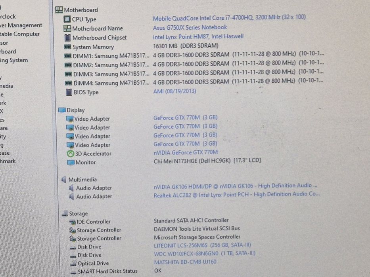The height and width of the screenshot is (277, 370).
Task: Select the 'rboard' sidebar tree entry
Action: point(8,51)
